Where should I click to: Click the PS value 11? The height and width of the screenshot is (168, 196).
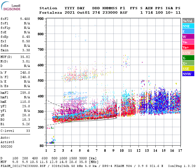coord(178,13)
